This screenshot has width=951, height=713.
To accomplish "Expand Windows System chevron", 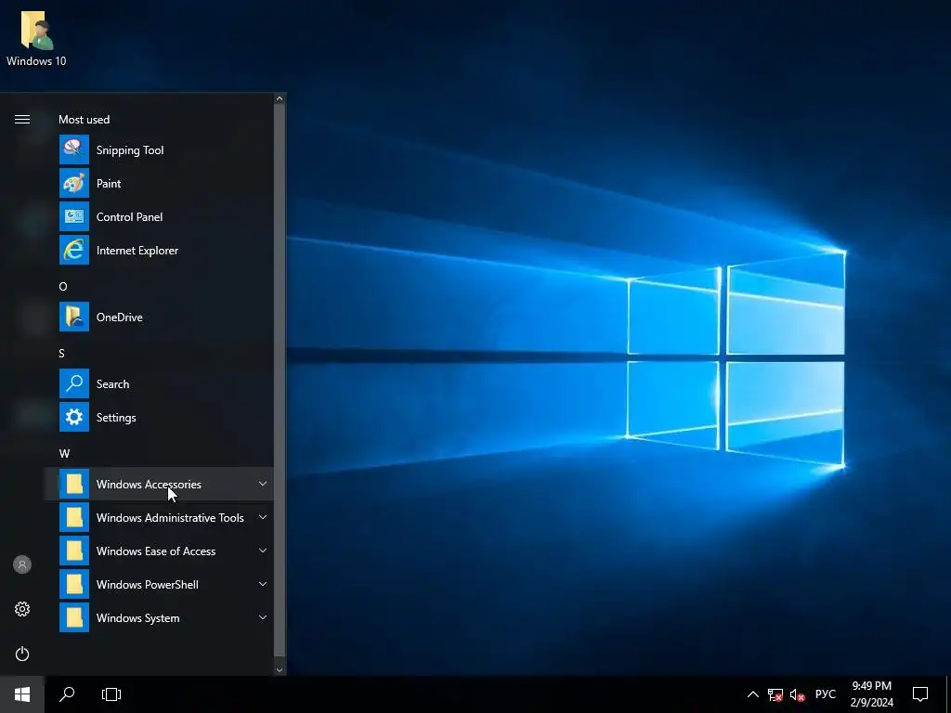I will [x=263, y=617].
